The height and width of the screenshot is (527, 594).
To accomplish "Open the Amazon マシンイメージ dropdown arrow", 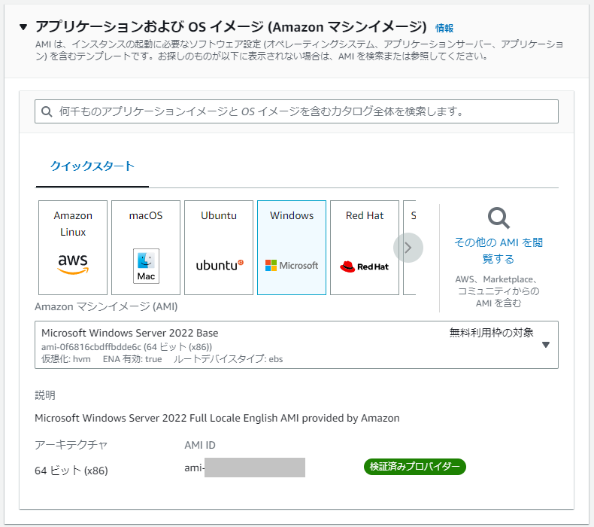I will 546,345.
